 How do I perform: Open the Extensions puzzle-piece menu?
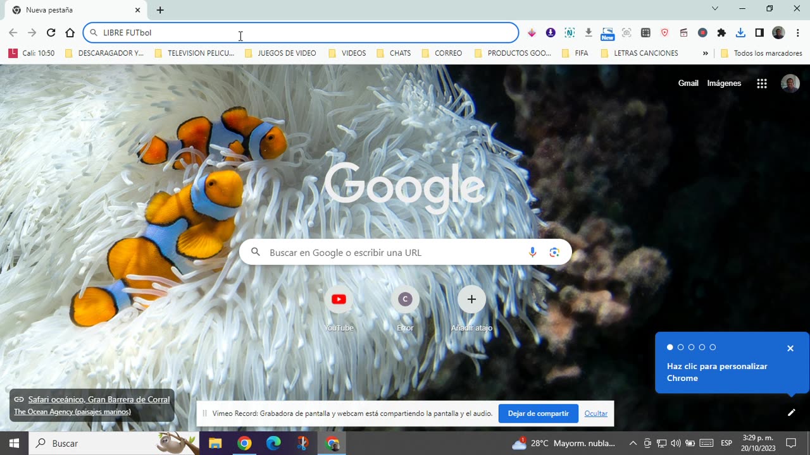click(721, 33)
